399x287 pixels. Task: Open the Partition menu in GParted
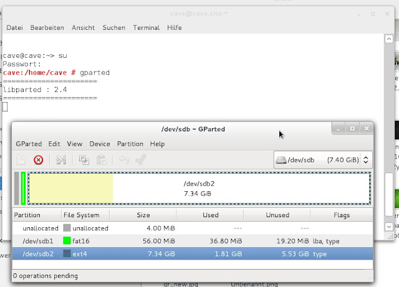(x=130, y=144)
